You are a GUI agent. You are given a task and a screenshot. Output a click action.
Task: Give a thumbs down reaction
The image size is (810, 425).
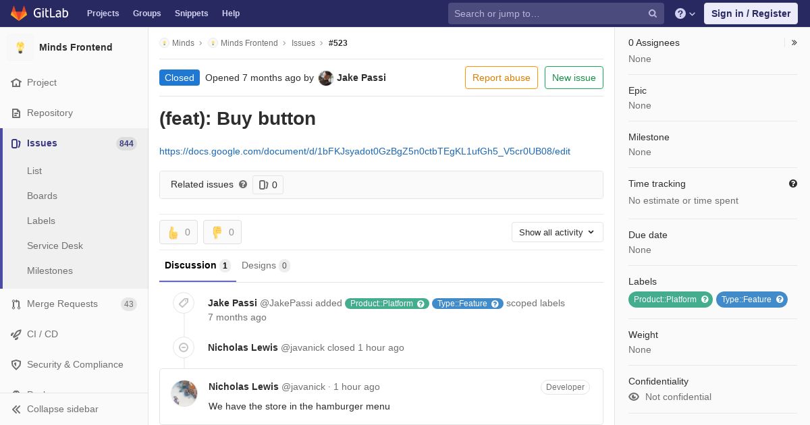click(x=222, y=232)
